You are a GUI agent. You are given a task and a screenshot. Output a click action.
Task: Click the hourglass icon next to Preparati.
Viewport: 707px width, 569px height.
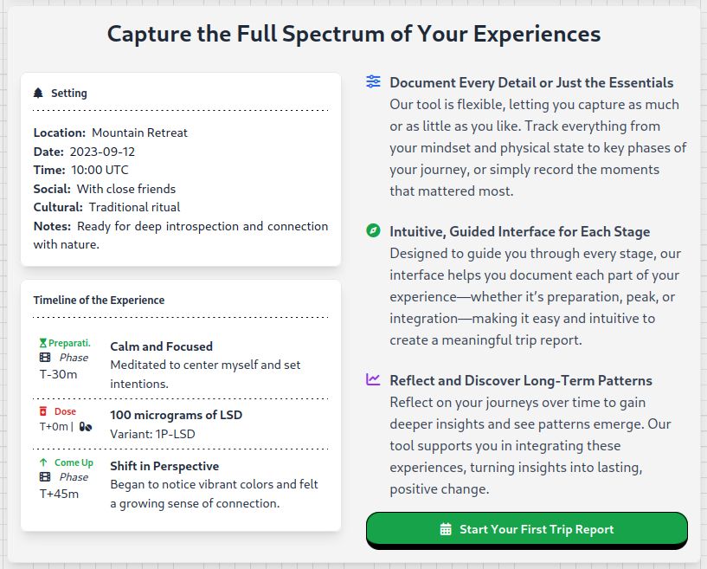(43, 343)
